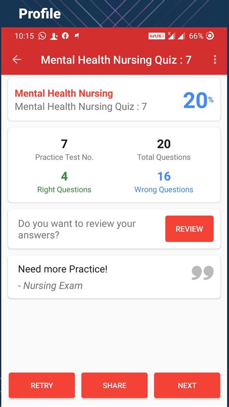Viewport: 229px width, 407px height.
Task: Click the SHARE button
Action: [114, 385]
